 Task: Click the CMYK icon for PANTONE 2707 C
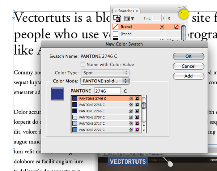click(137, 117)
